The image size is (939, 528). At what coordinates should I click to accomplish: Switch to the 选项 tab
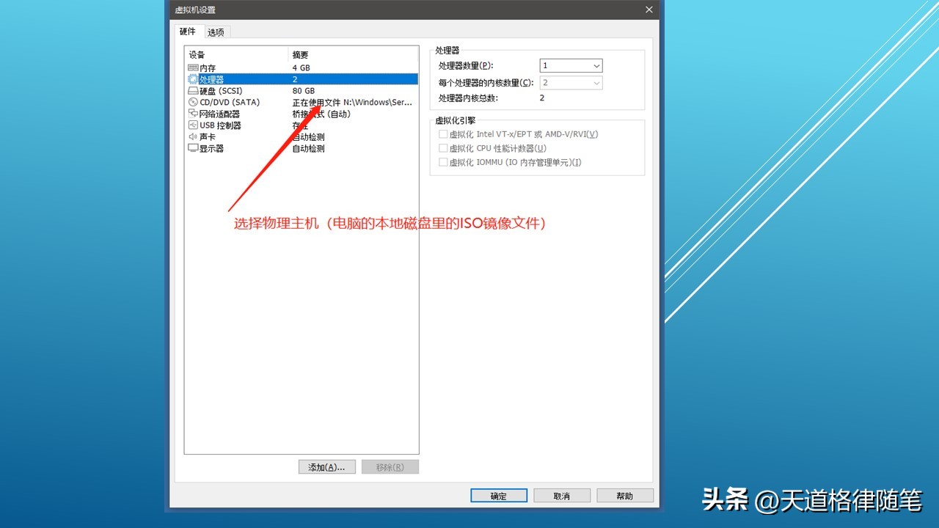(x=215, y=32)
